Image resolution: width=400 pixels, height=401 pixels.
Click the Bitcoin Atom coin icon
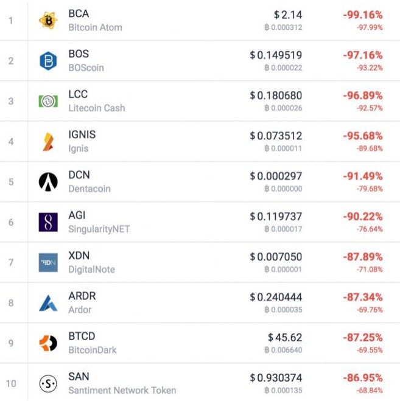[x=48, y=20]
